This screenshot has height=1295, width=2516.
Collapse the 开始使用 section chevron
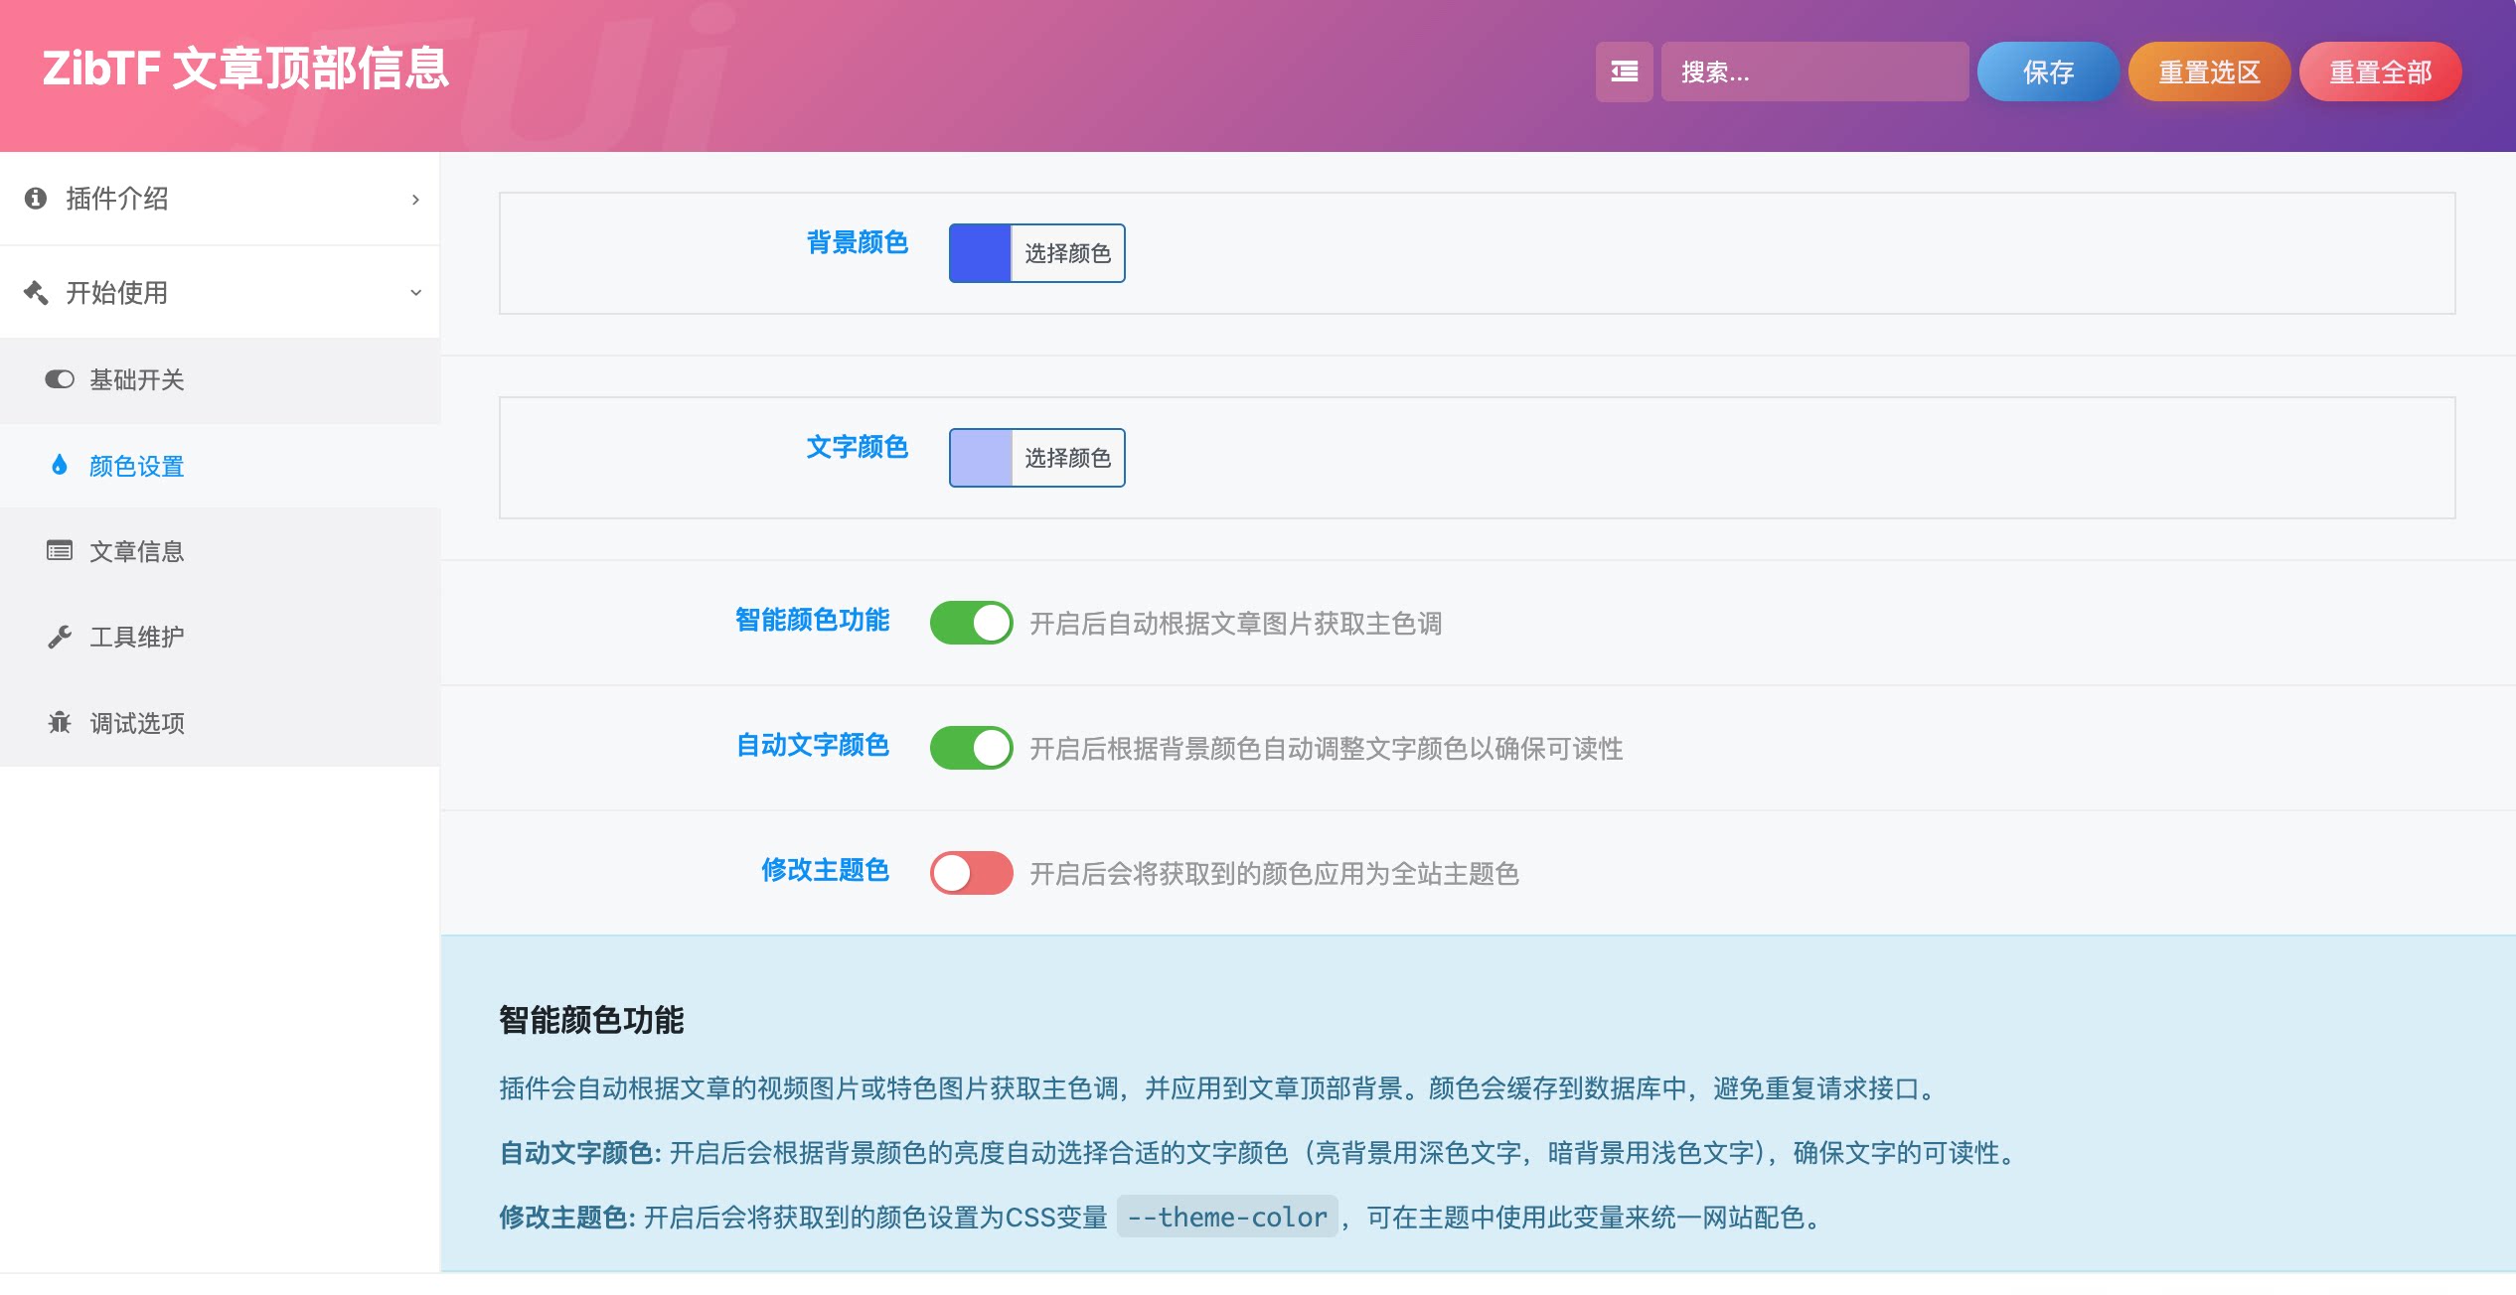click(x=415, y=291)
